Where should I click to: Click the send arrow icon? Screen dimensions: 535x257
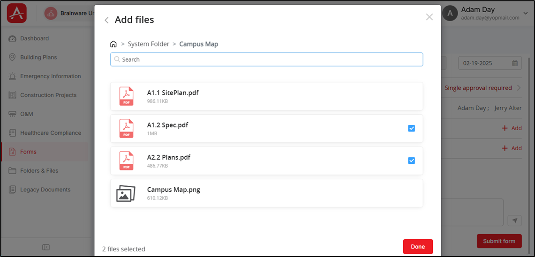coord(514,220)
